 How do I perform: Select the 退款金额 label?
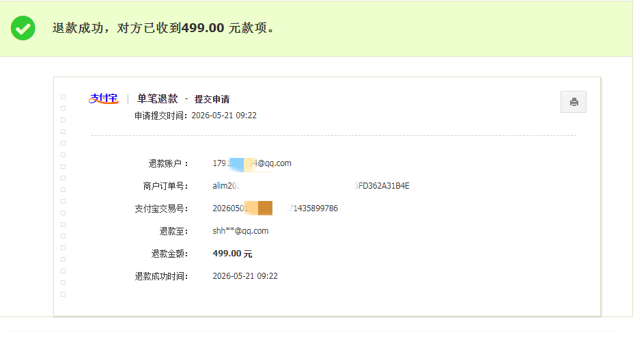click(169, 254)
